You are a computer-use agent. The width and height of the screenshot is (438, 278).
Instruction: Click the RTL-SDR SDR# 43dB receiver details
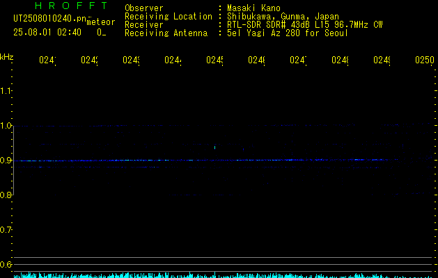coord(305,25)
